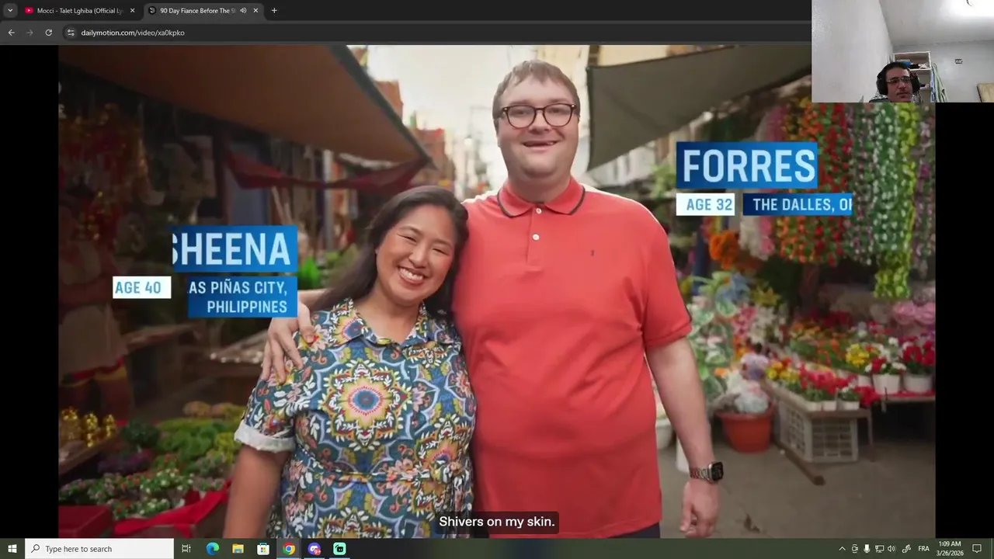
Task: Open Microsoft Store from the taskbar
Action: [263, 549]
